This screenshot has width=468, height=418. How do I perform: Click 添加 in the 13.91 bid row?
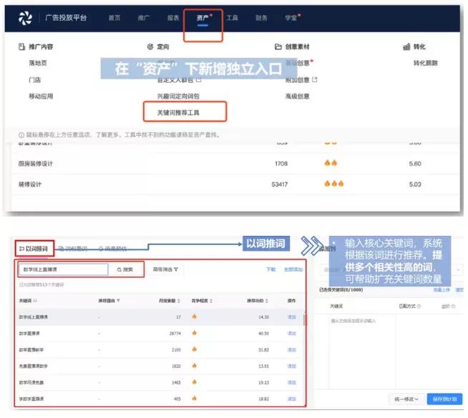[x=291, y=366]
